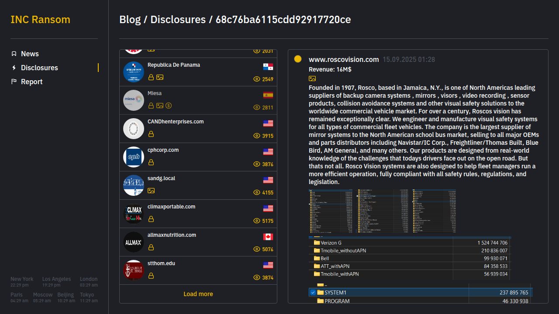Click the lock icon under CANDhenterprises.com

coord(151,134)
